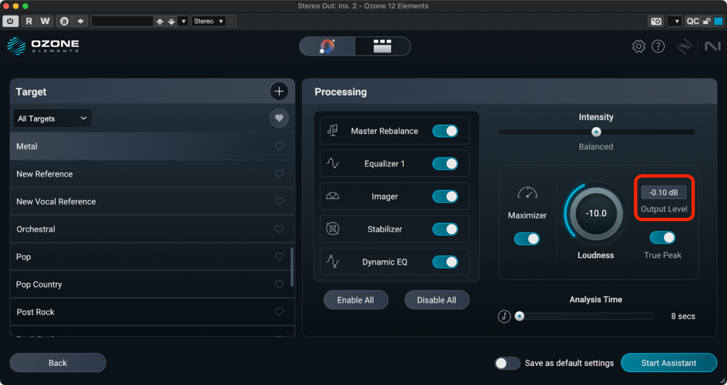Click the plugin power bypass button
Screen dimensions: 727x385
[11, 21]
